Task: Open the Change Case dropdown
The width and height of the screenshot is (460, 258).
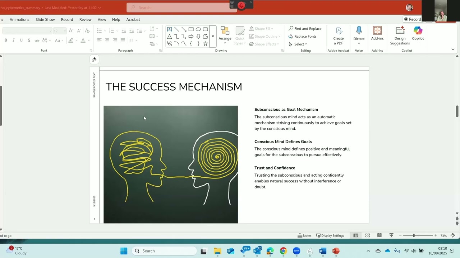Action: click(x=59, y=40)
